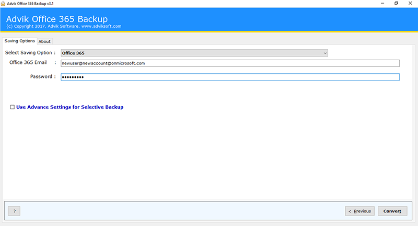Click the copyright www.adviksoft.com text
The width and height of the screenshot is (418, 226).
[x=64, y=26]
